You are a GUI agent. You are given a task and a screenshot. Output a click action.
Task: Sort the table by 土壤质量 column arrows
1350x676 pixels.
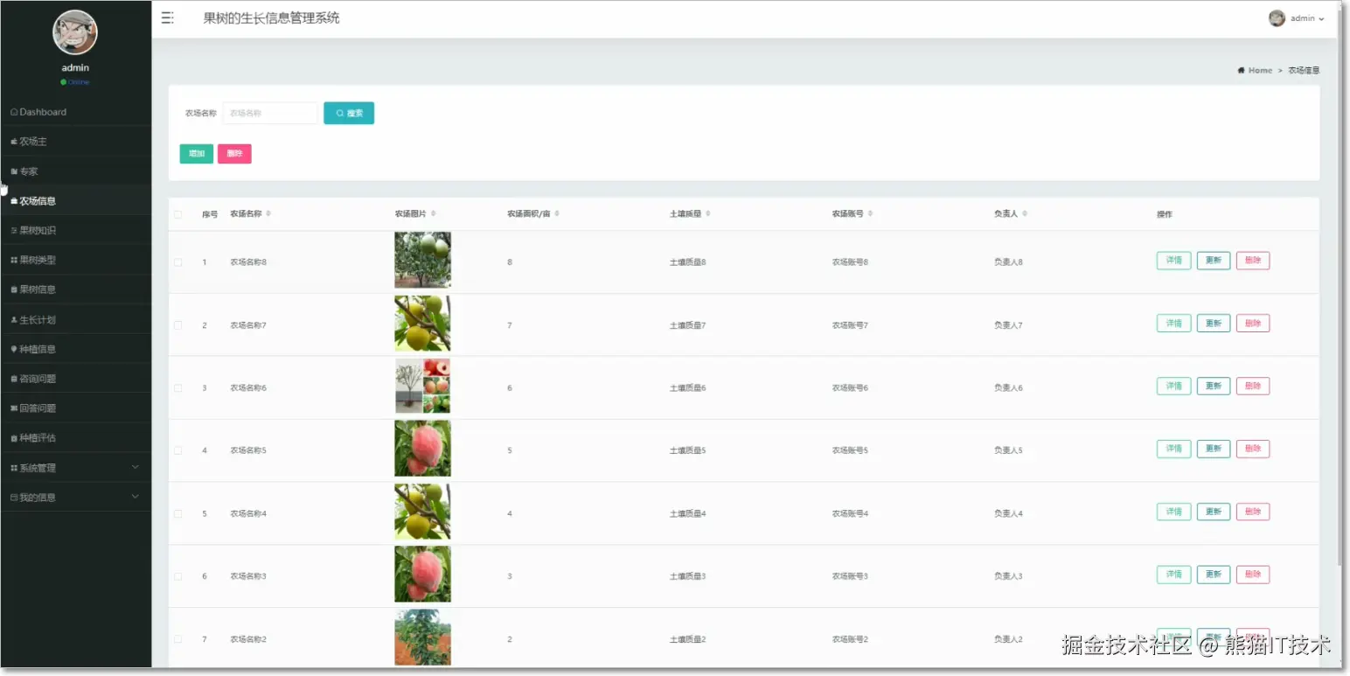pyautogui.click(x=708, y=213)
